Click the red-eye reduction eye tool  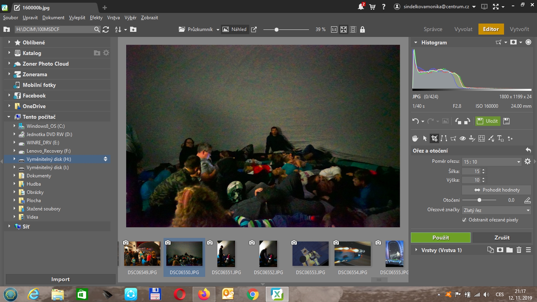462,138
